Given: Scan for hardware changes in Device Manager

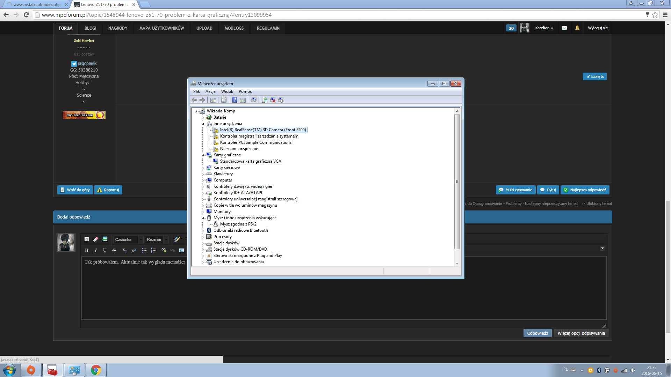Looking at the screenshot, I should (x=254, y=100).
